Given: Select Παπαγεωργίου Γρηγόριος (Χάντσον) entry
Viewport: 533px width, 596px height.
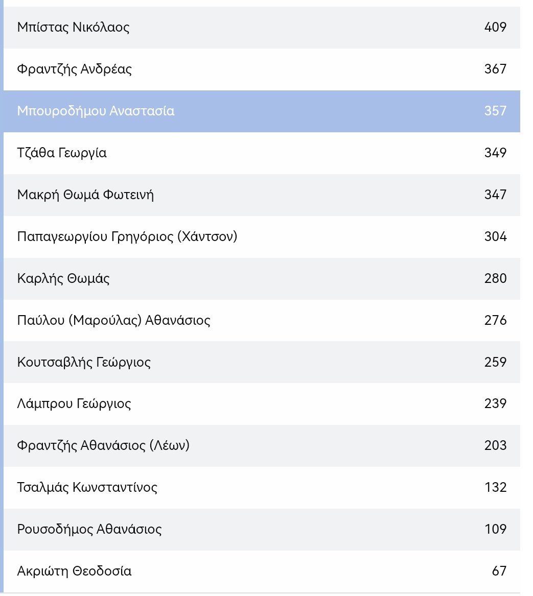Looking at the screenshot, I should click(x=127, y=236).
